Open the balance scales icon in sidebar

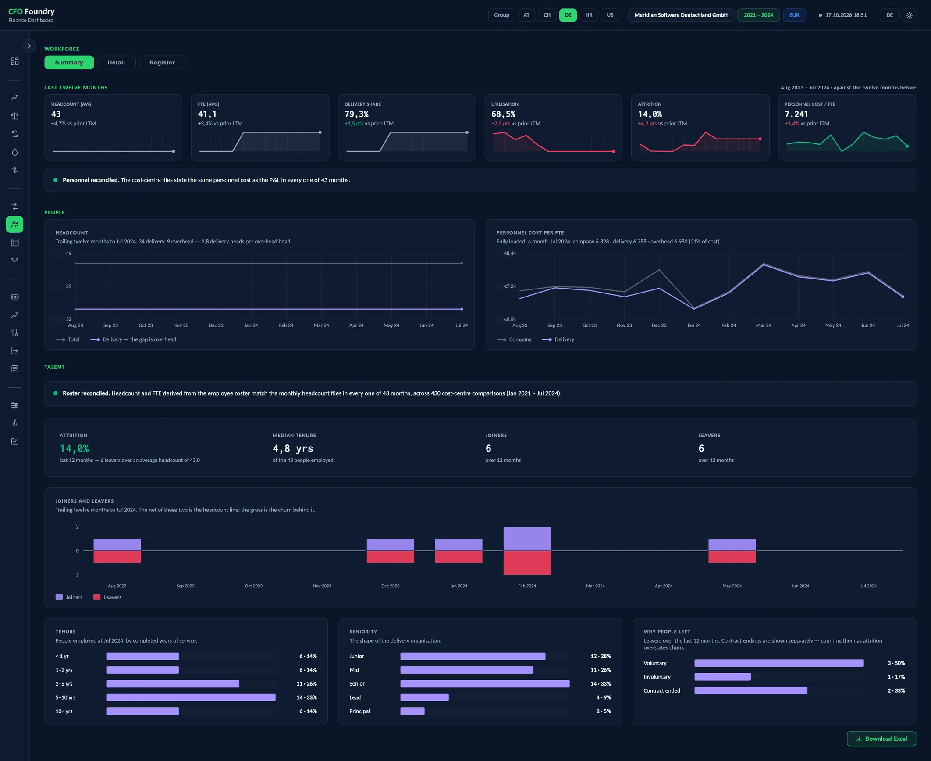[x=15, y=116]
